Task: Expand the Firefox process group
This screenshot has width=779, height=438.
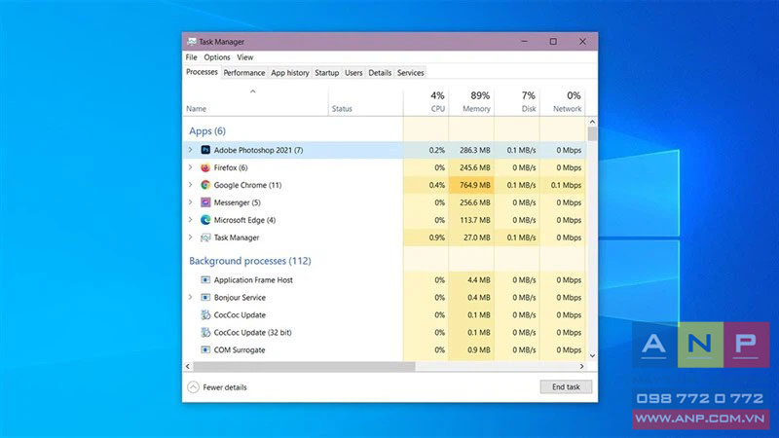Action: (190, 167)
